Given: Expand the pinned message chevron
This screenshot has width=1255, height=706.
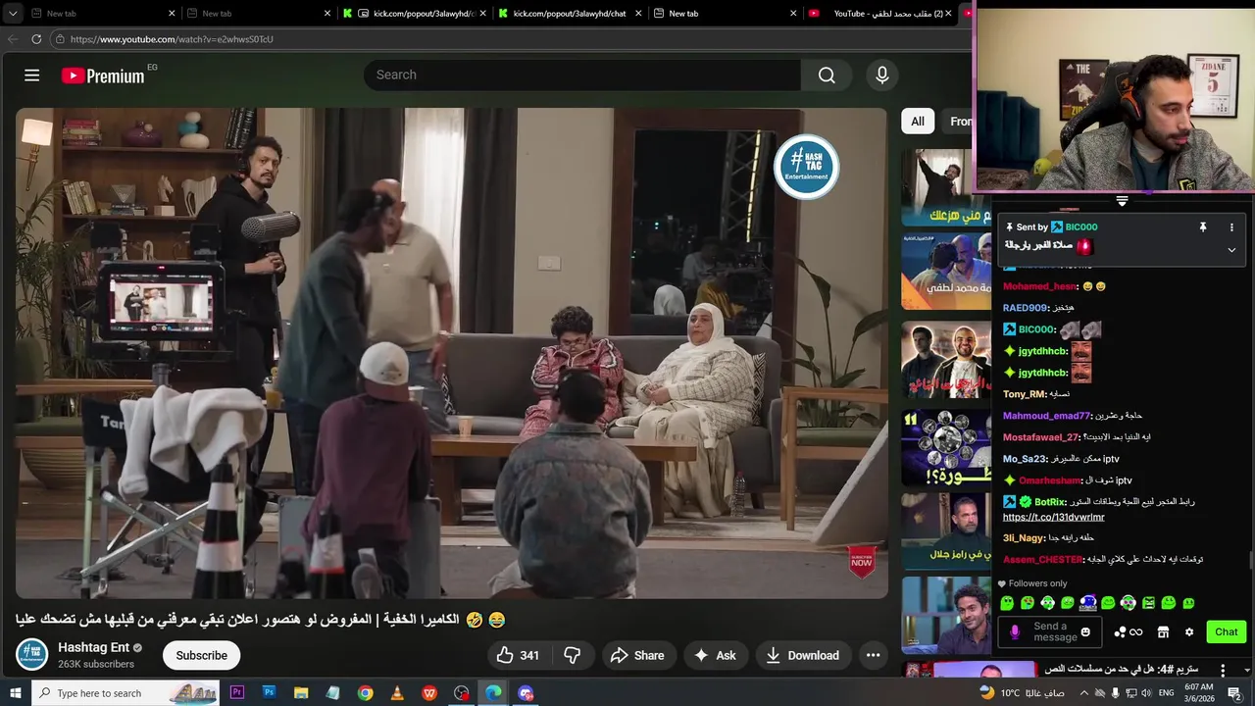Looking at the screenshot, I should [1231, 249].
